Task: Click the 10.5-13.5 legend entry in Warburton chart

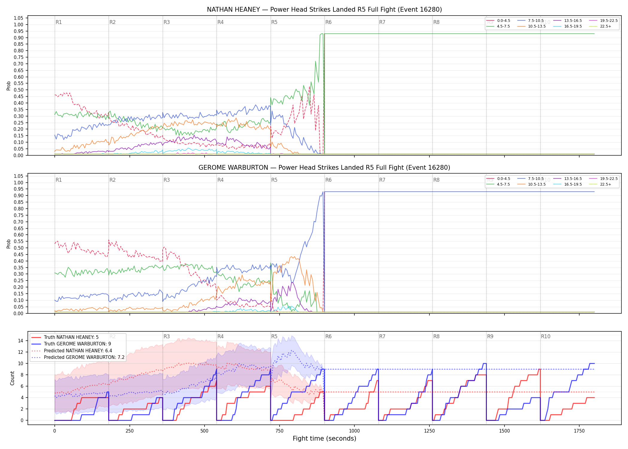Action: point(531,184)
